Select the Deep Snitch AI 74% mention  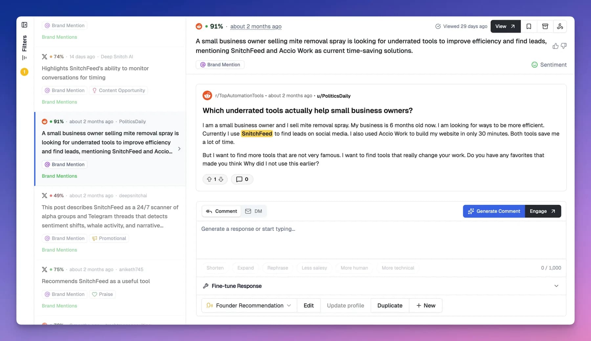(110, 79)
